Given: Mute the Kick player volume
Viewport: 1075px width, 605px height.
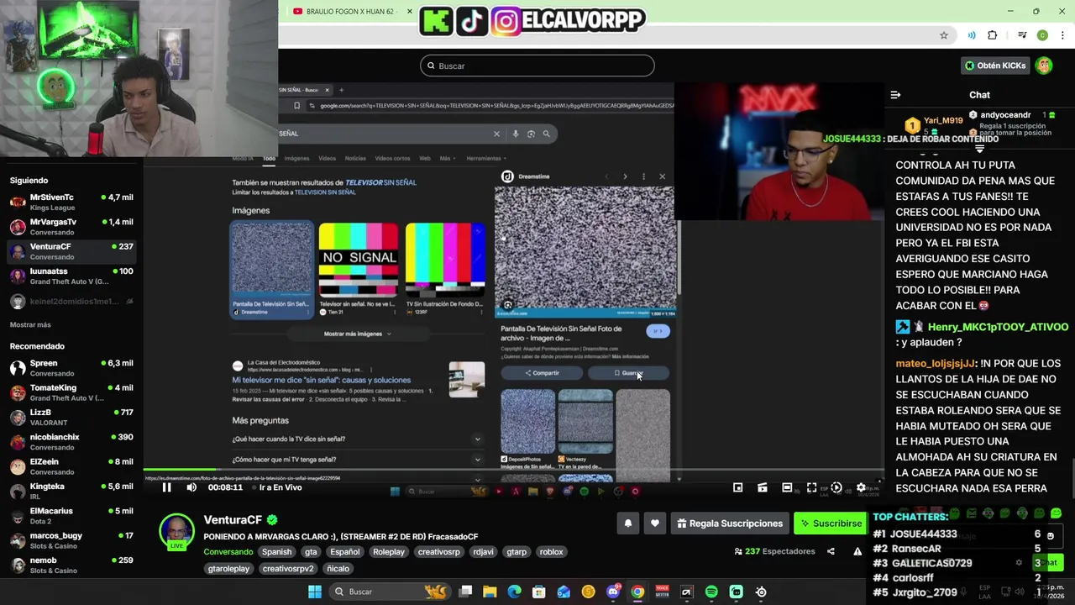Looking at the screenshot, I should point(191,487).
